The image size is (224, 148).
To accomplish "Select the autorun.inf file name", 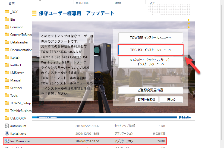I will 18,126.
